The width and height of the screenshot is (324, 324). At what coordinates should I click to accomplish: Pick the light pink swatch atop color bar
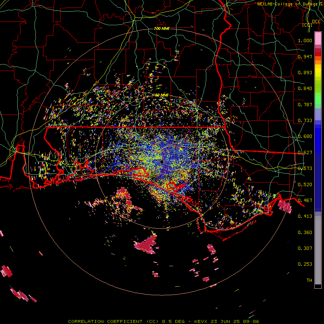point(318,39)
